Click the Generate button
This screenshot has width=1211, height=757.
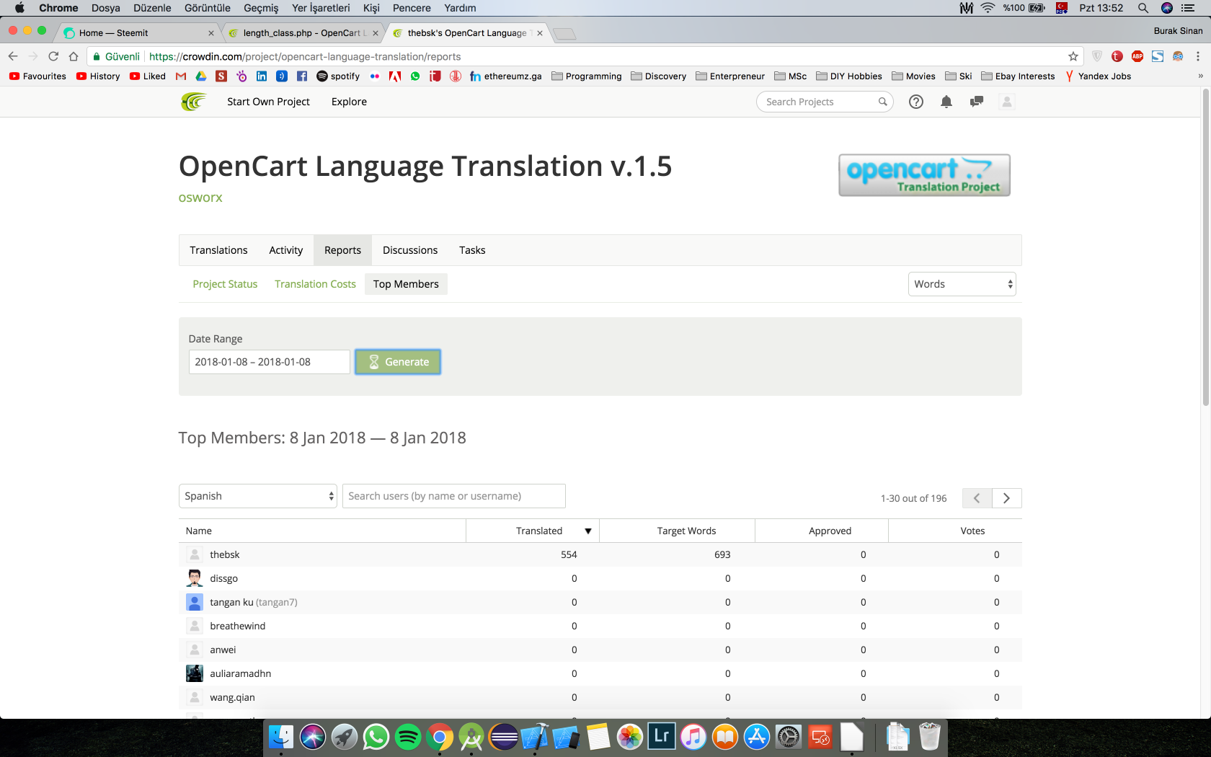pos(398,362)
